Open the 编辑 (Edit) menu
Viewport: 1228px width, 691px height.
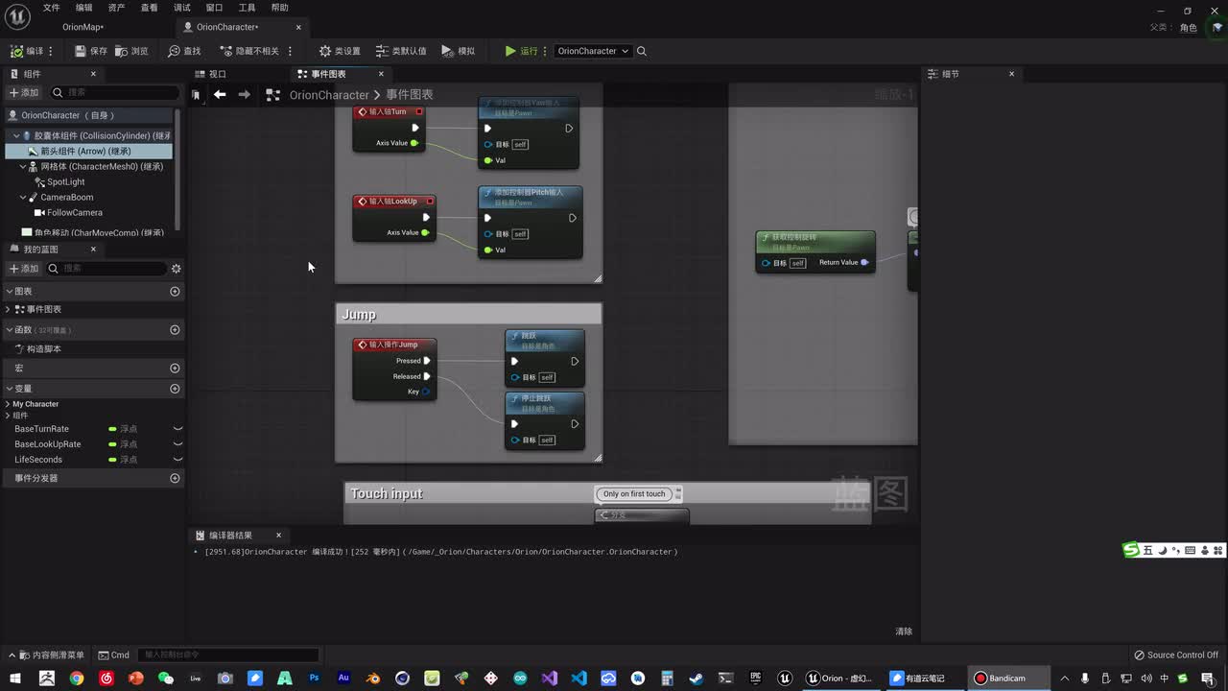[x=83, y=8]
